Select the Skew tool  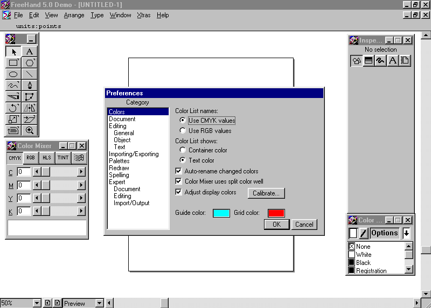pyautogui.click(x=30, y=119)
